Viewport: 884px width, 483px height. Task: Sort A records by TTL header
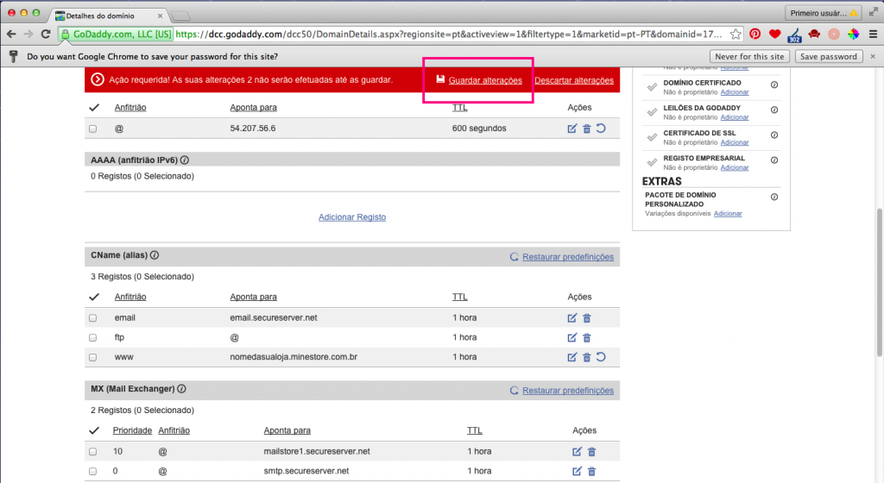pos(459,108)
